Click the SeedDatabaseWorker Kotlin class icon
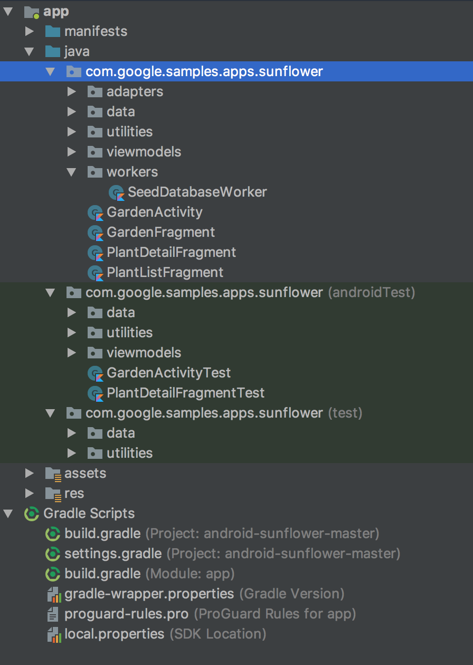473x665 pixels. pyautogui.click(x=116, y=192)
